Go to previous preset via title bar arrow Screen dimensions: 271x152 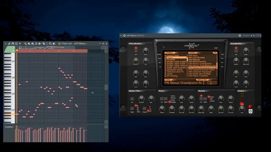tap(252, 35)
